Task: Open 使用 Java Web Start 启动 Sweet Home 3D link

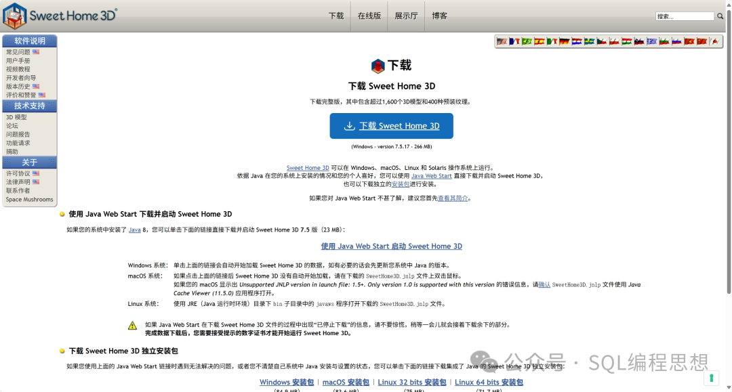Action: click(391, 246)
